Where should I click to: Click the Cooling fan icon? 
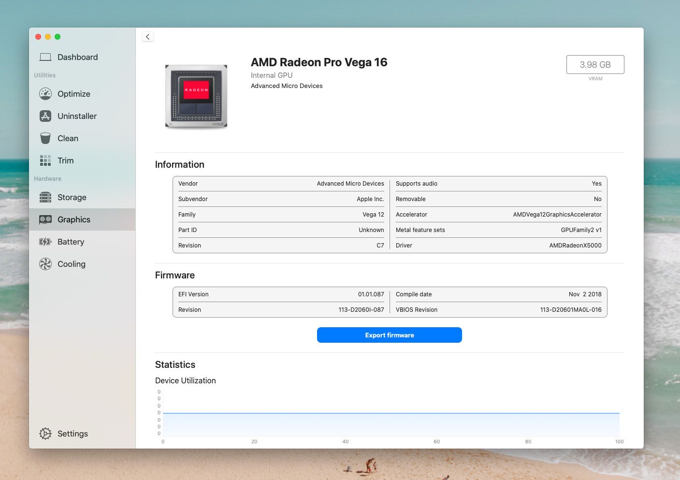tap(45, 264)
